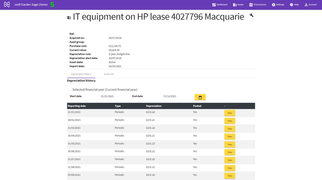Switch to the Audit trail tab
This screenshot has height=180, width=322.
coord(109,74)
